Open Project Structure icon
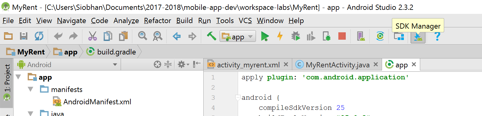 (399, 37)
